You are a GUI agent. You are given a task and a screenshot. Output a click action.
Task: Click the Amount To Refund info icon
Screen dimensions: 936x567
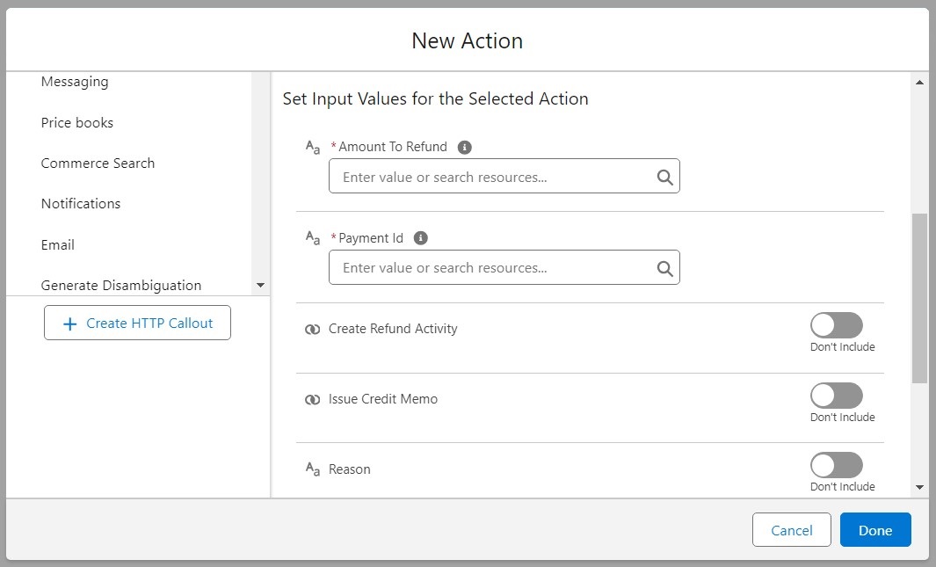465,148
